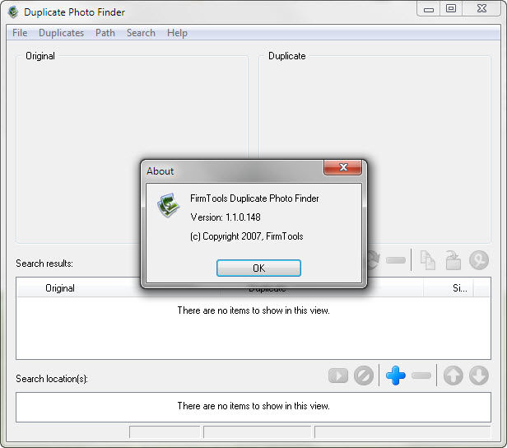507x448 pixels.
Task: Click the move location up arrow icon
Action: pyautogui.click(x=453, y=376)
